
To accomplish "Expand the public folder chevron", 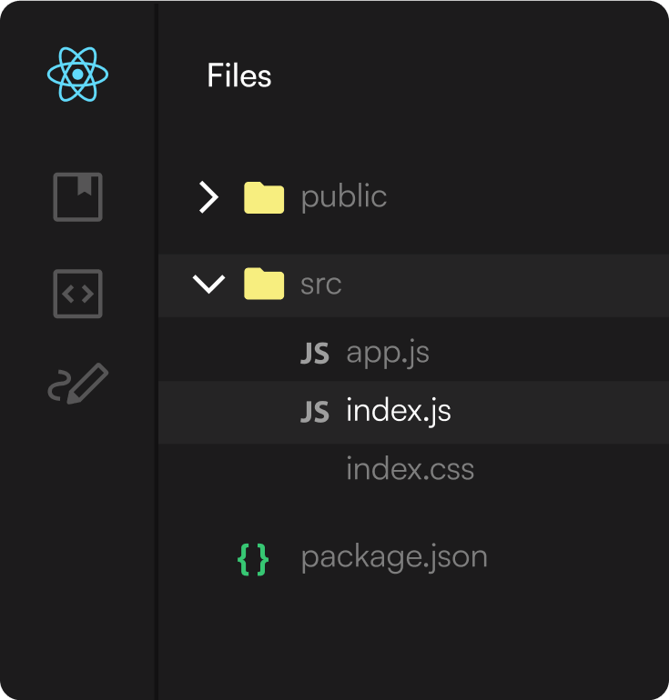I will 209,197.
